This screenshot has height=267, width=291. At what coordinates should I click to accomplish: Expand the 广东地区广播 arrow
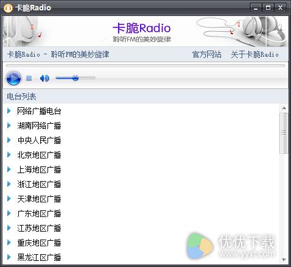click(x=9, y=213)
